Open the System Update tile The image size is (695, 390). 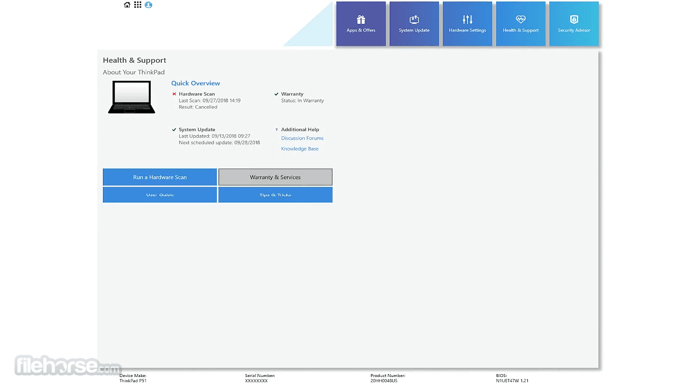pos(414,24)
